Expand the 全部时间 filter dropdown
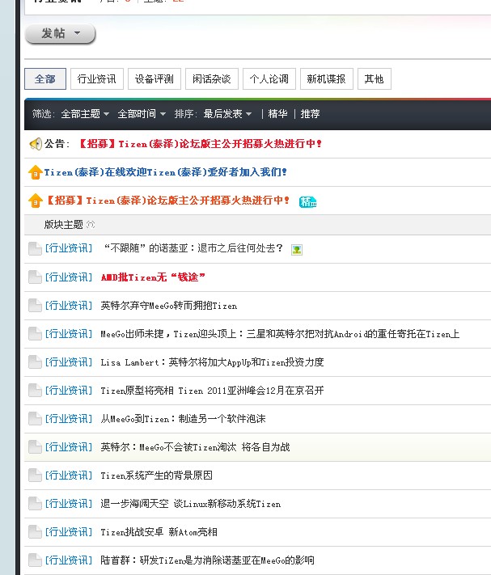Image resolution: width=491 pixels, height=575 pixels. (x=142, y=114)
